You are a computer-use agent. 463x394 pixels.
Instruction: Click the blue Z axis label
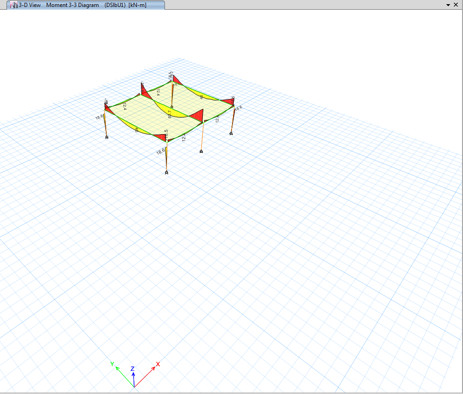click(x=133, y=369)
